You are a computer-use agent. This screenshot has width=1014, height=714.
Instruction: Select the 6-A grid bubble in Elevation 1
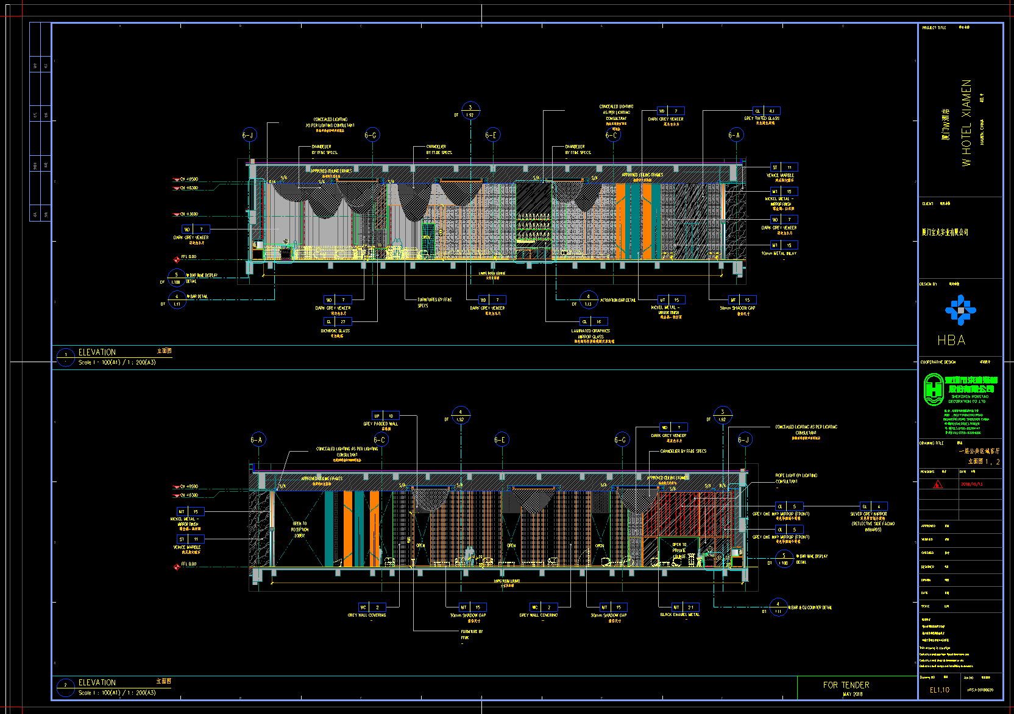[x=736, y=135]
